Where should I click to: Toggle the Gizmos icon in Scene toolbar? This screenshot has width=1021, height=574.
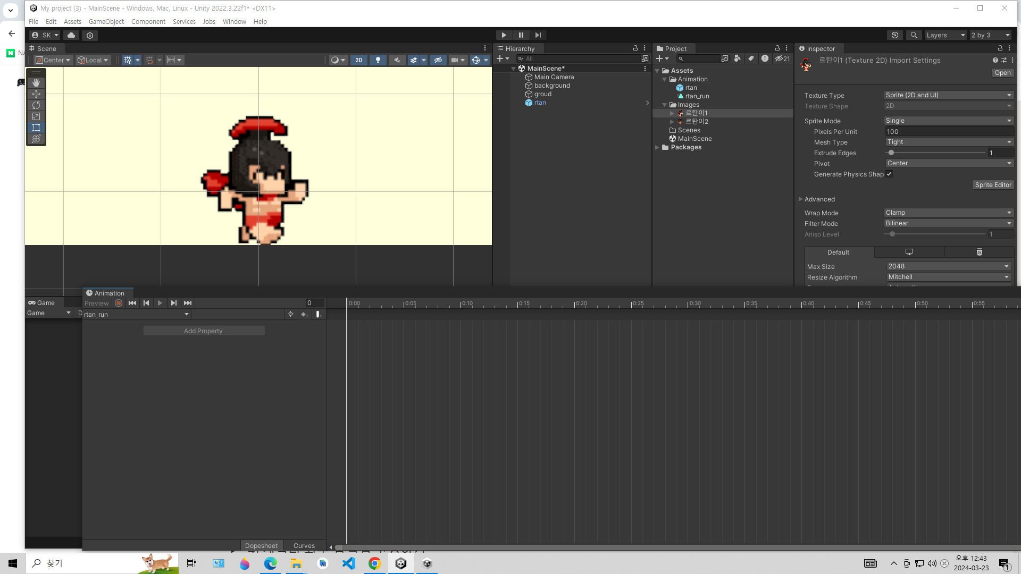(476, 60)
